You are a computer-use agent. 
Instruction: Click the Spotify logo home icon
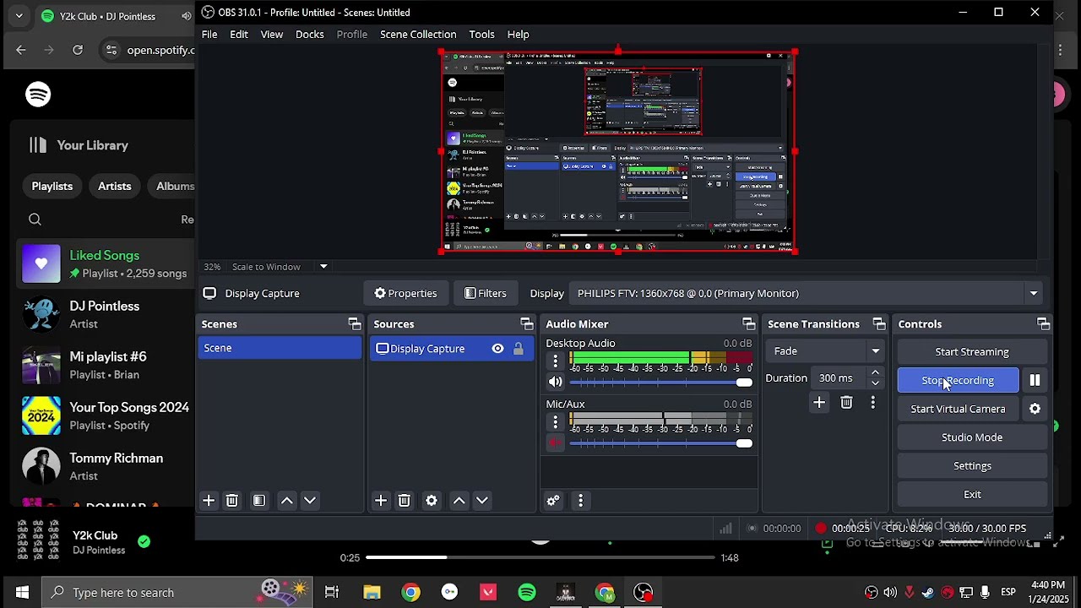pos(38,95)
